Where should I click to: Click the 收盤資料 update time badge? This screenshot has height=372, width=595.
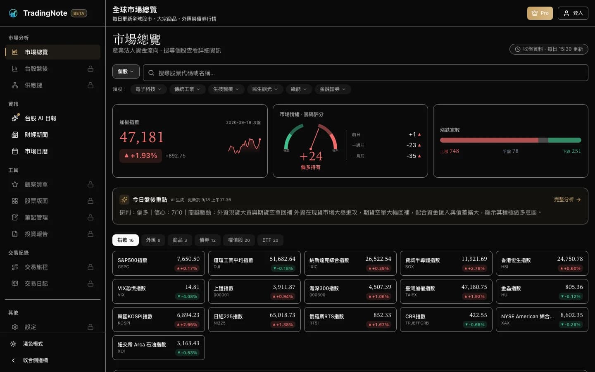[x=549, y=49]
